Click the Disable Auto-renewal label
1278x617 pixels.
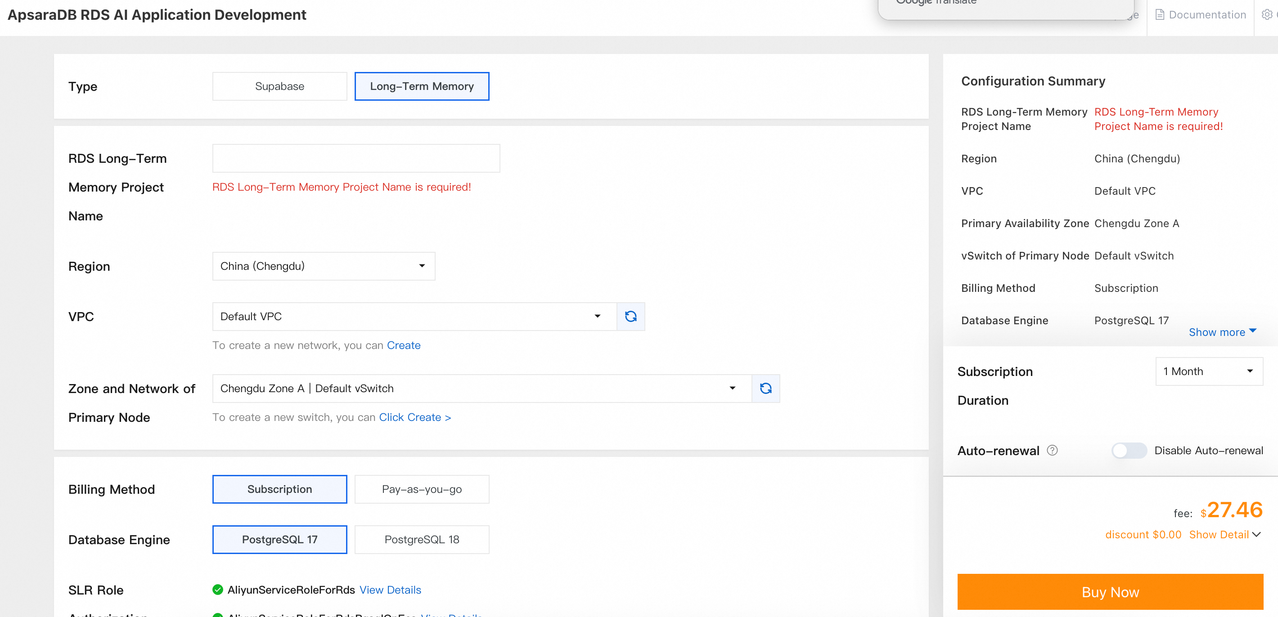click(1208, 450)
